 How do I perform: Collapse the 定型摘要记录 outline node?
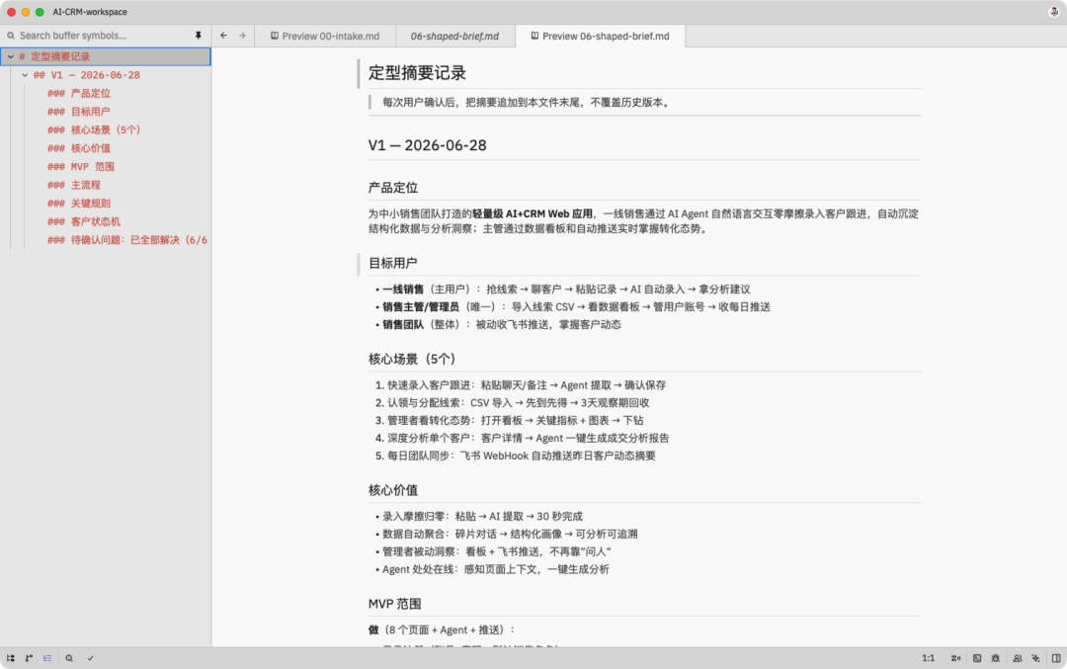(11, 56)
